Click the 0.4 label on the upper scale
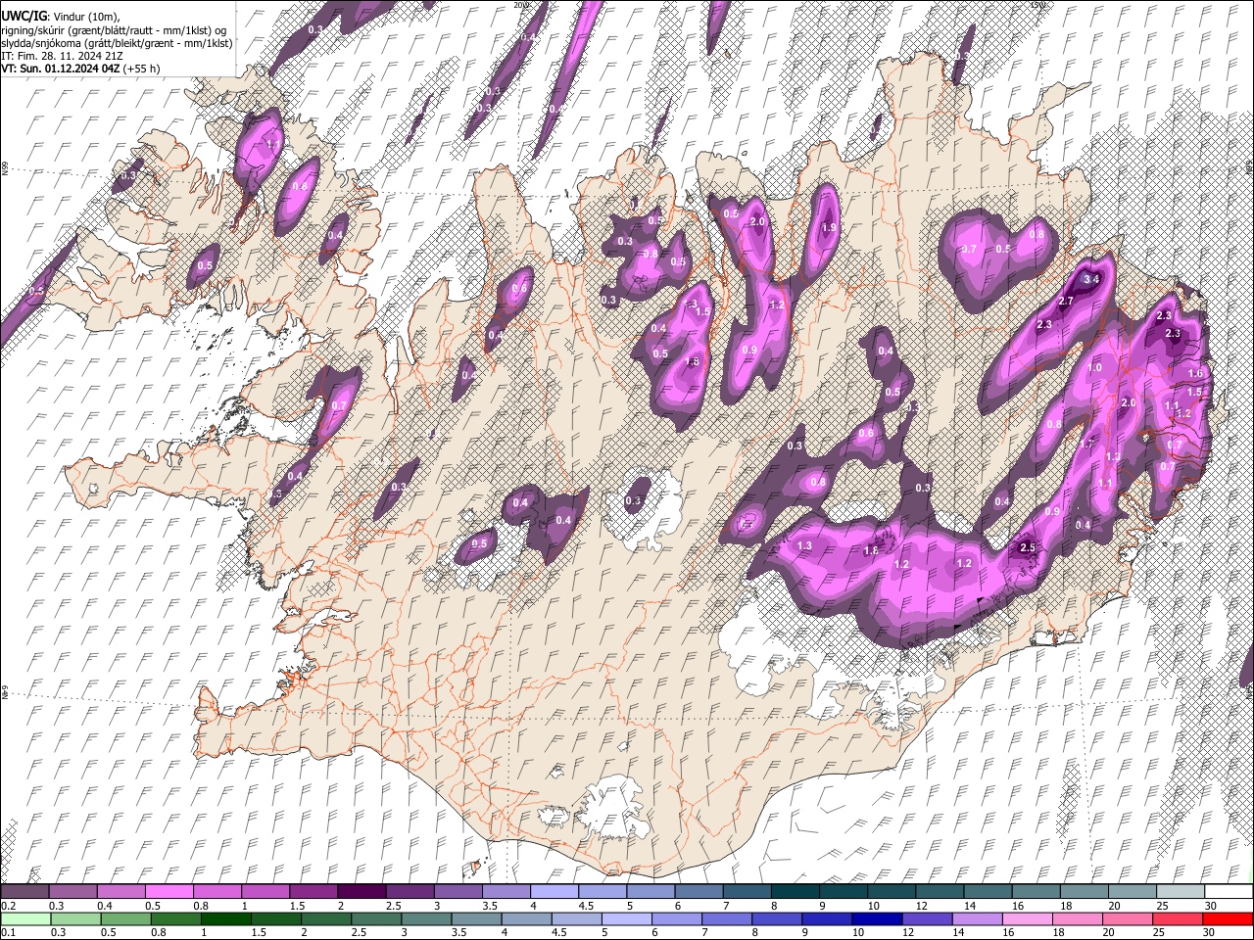This screenshot has height=940, width=1254. point(105,906)
